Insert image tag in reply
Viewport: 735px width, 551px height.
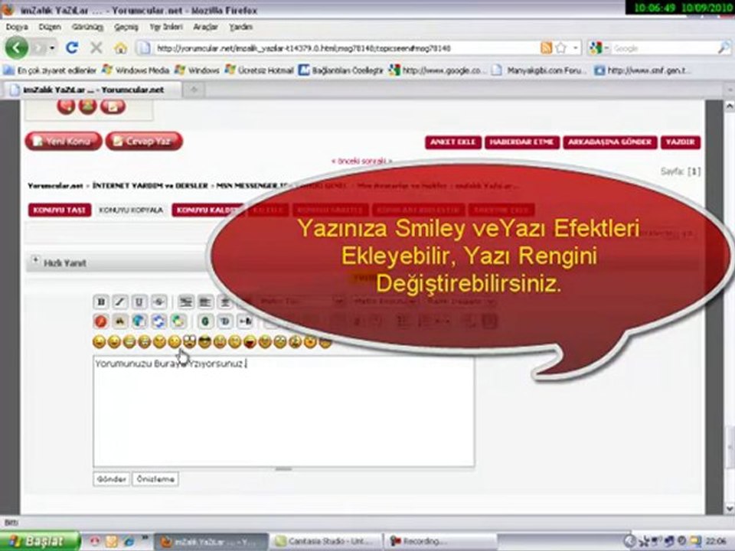[120, 321]
